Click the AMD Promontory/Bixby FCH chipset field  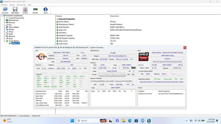pyautogui.click(x=117, y=56)
